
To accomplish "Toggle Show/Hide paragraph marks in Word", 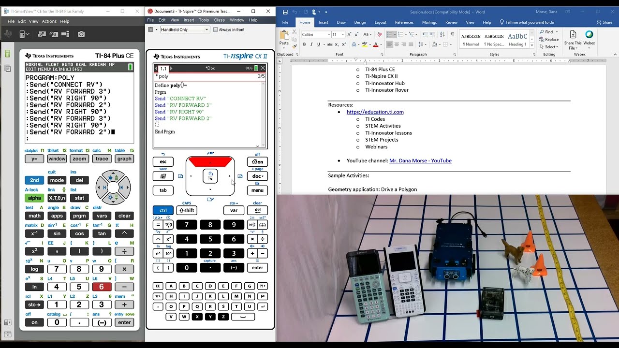I will pos(452,34).
